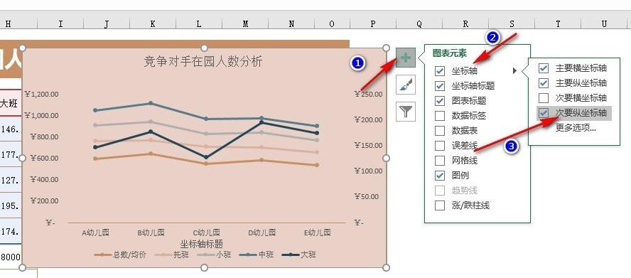The image size is (631, 278).
Task: Check the 次要横坐标轴 option
Action: (544, 98)
